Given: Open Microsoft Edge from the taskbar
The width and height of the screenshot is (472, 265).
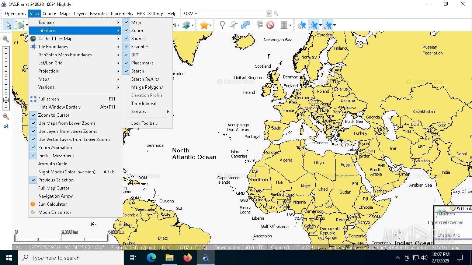Looking at the screenshot, I should [152, 258].
